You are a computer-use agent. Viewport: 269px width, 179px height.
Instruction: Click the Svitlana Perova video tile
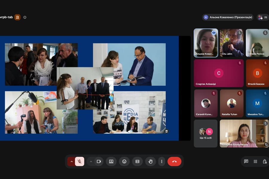(257, 43)
